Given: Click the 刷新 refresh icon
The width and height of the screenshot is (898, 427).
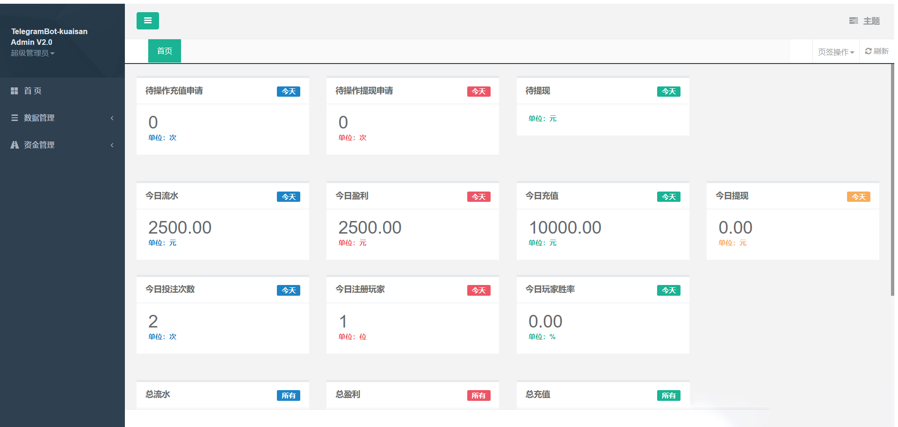Looking at the screenshot, I should [868, 51].
